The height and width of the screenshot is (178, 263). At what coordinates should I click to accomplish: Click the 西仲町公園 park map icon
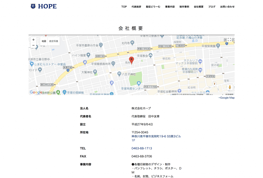coord(58,92)
